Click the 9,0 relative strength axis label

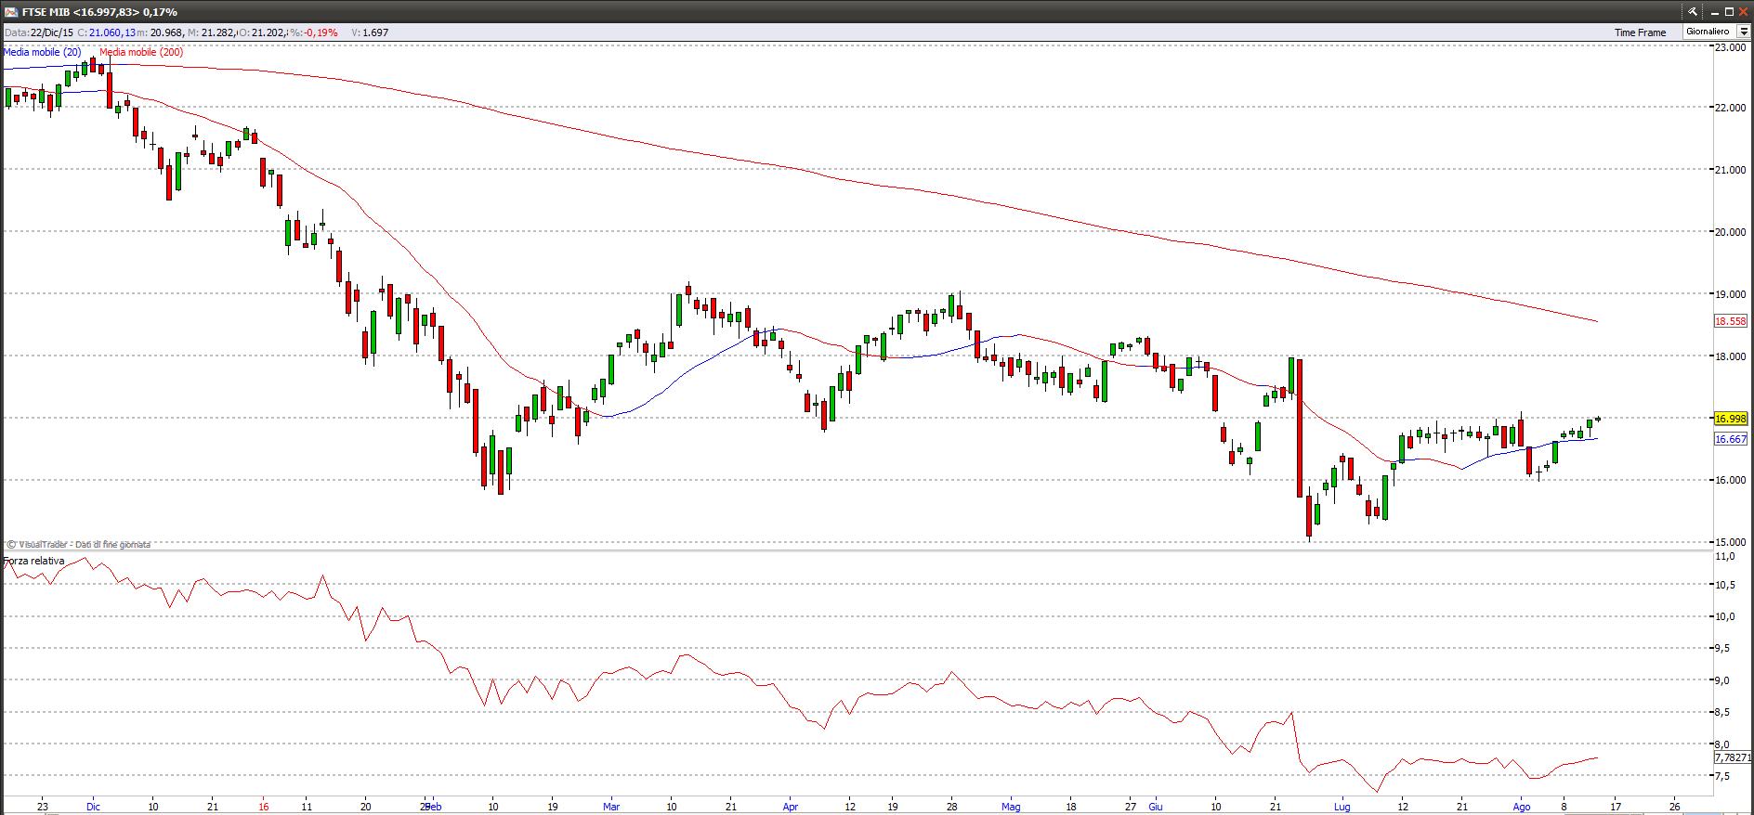click(x=1723, y=681)
